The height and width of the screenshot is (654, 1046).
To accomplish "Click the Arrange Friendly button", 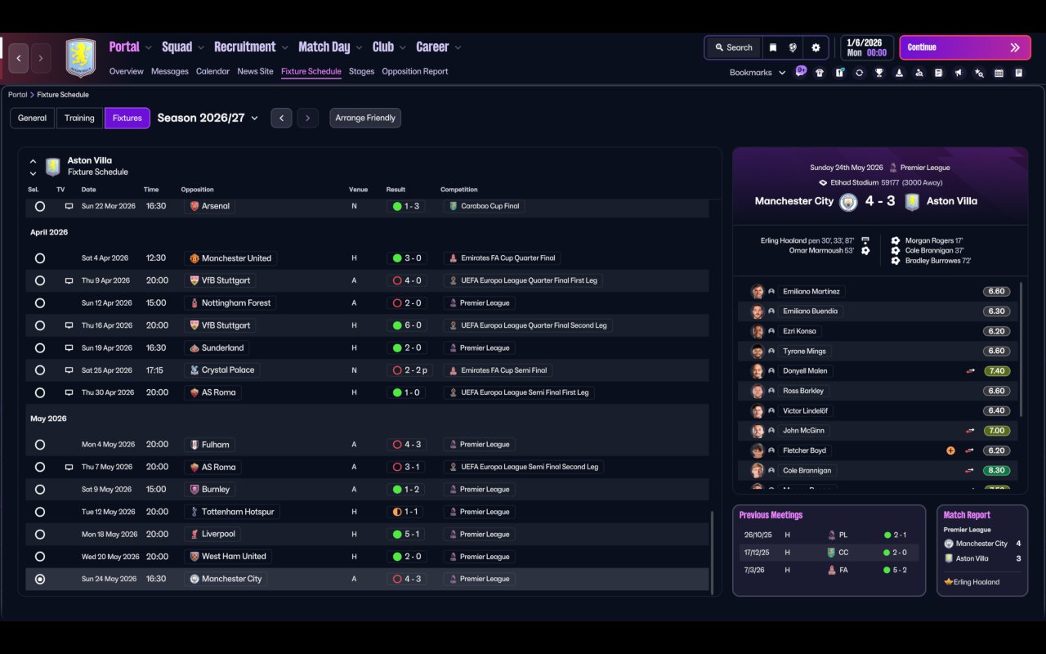I will point(365,118).
